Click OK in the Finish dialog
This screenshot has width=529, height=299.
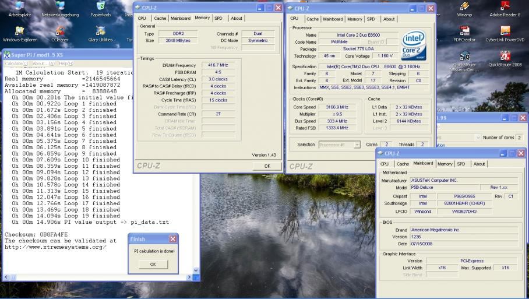(x=153, y=264)
